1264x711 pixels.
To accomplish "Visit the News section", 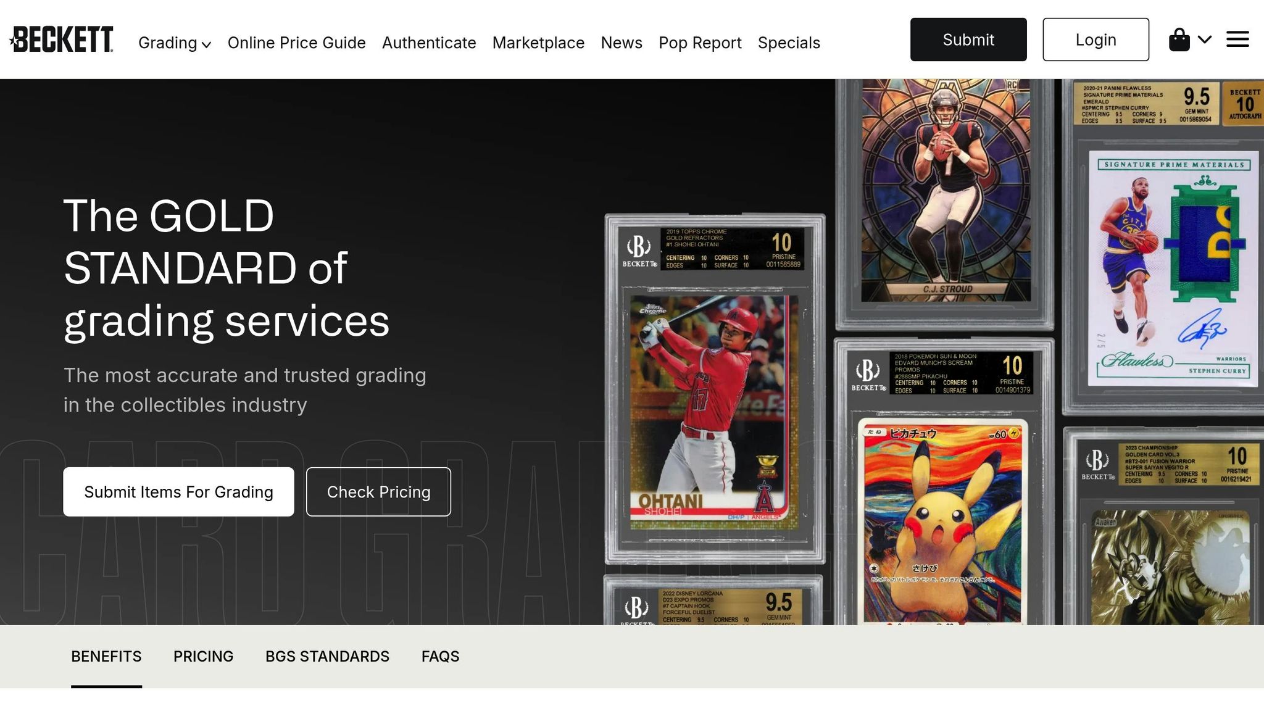I will tap(622, 43).
